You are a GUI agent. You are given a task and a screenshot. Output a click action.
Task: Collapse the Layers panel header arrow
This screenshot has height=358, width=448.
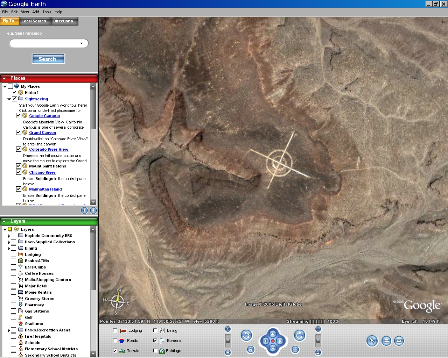4,221
